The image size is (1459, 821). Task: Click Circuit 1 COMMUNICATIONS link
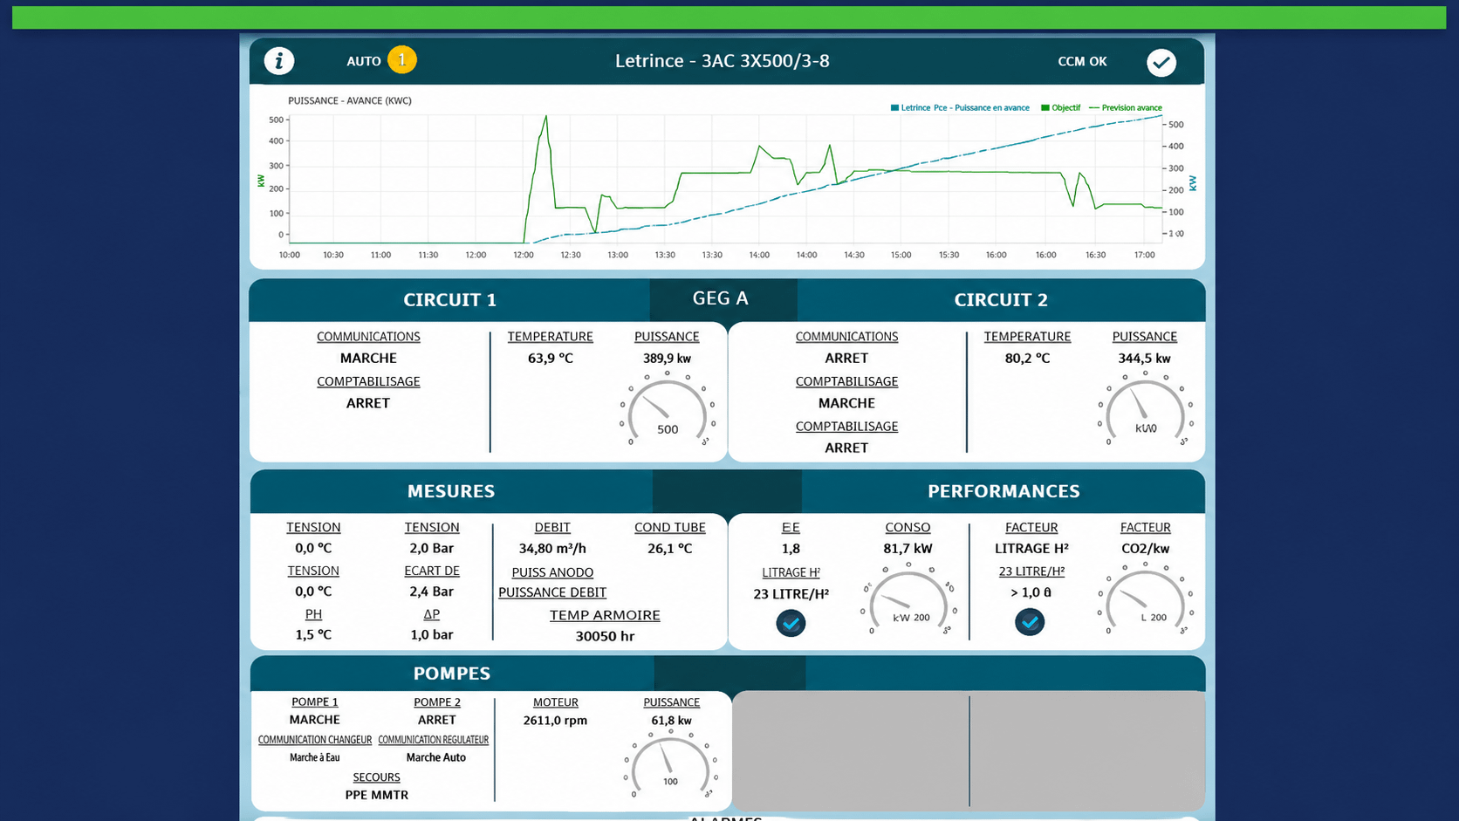coord(368,337)
